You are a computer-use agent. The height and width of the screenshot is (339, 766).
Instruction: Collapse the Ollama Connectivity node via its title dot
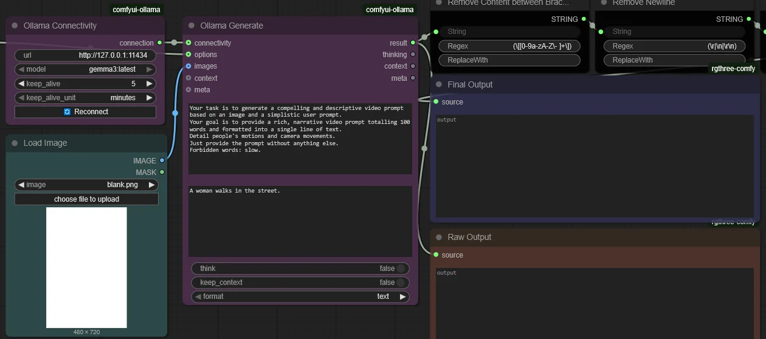(x=15, y=26)
